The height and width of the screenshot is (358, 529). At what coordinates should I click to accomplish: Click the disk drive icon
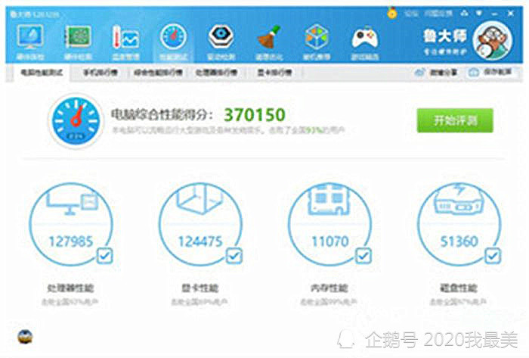[x=459, y=199]
